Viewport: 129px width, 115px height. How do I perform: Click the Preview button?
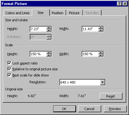coord(115,109)
